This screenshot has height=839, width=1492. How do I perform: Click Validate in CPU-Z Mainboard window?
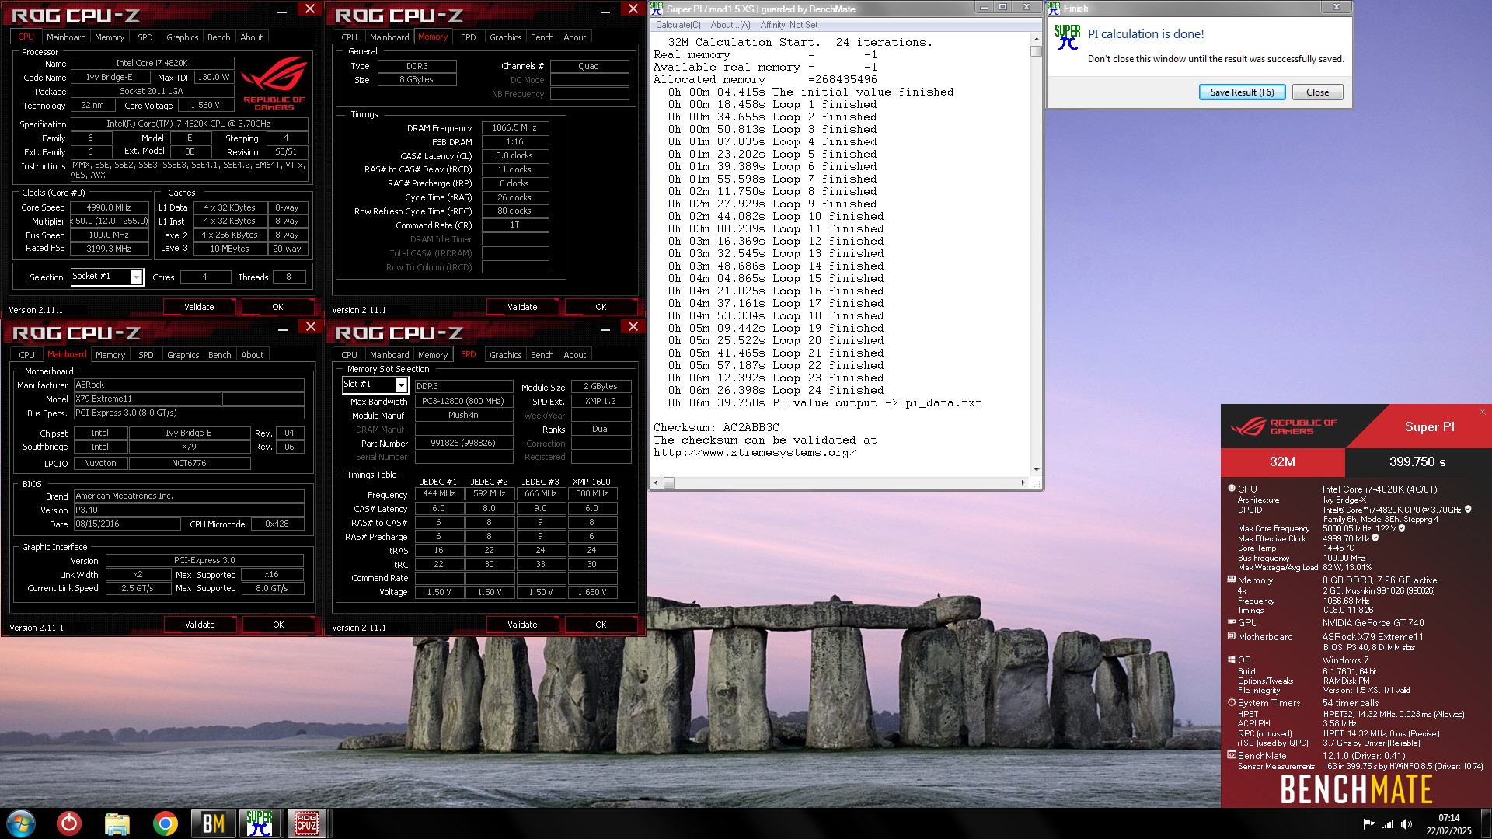[x=200, y=625]
